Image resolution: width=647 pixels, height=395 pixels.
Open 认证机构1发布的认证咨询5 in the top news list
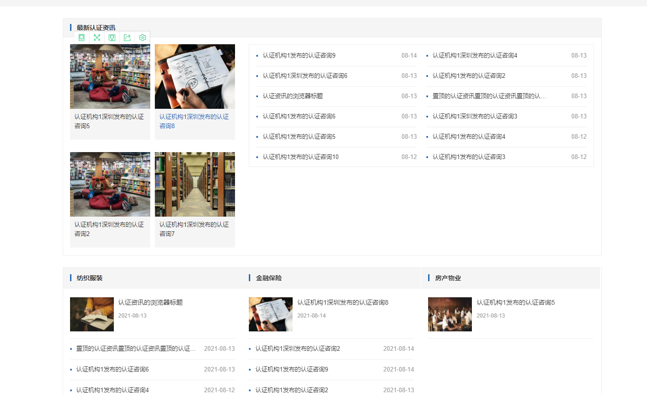pyautogui.click(x=299, y=136)
